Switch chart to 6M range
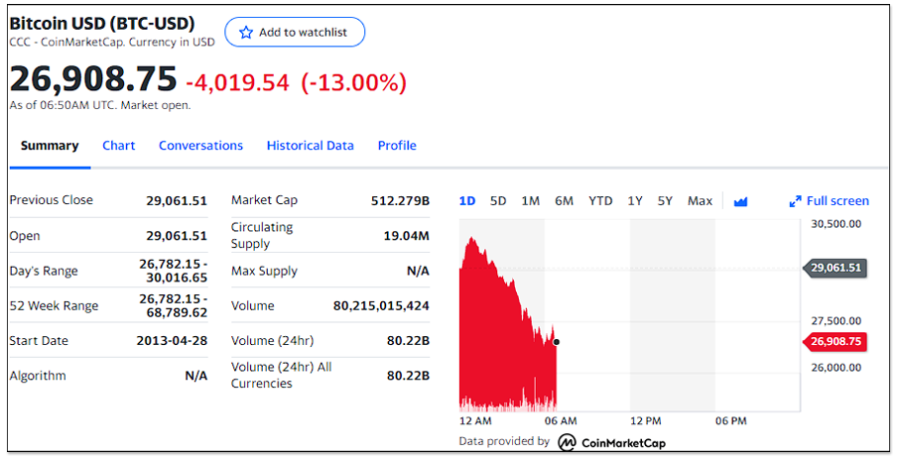The height and width of the screenshot is (457, 897). [x=564, y=201]
